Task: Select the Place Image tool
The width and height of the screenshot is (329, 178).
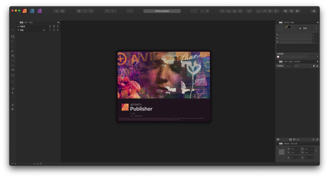Action: coord(13,70)
